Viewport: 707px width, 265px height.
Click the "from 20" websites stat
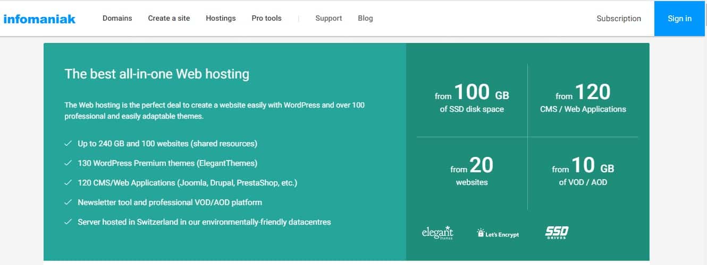point(472,166)
